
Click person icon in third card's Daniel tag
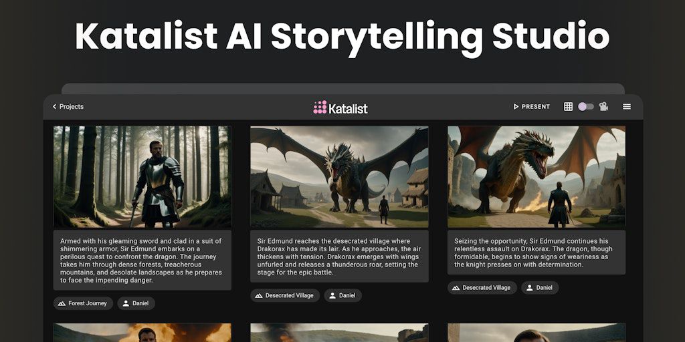pos(530,287)
